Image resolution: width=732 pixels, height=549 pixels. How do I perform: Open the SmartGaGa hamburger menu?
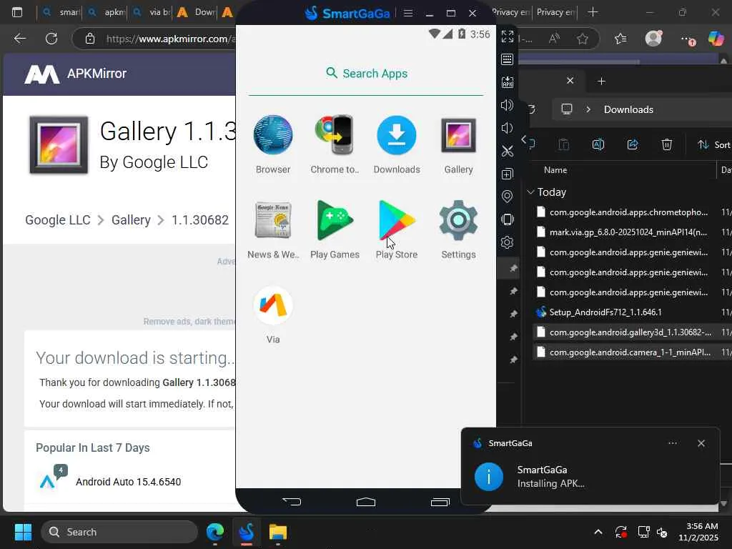(407, 13)
